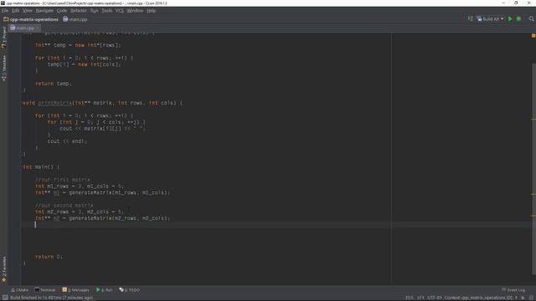Open Search Everywhere magnifier icon
Screen dimensions: 536x301
coord(532,19)
